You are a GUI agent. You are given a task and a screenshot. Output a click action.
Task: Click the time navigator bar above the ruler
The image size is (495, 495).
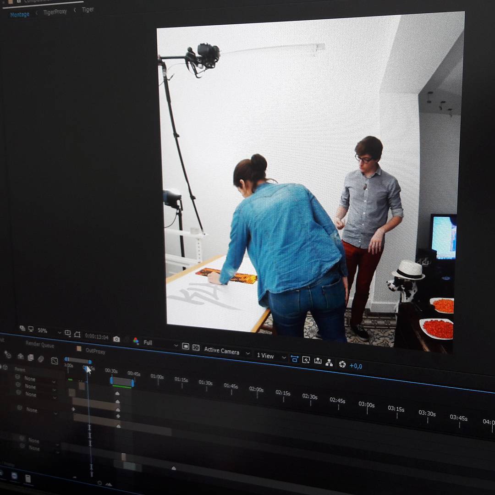tap(78, 360)
